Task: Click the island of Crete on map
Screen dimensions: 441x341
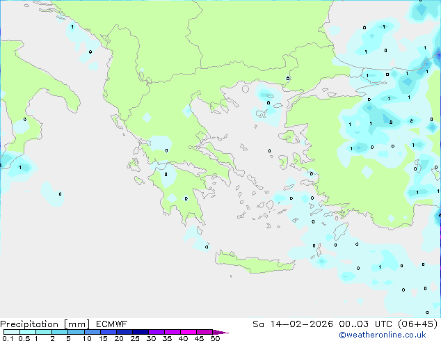Action: click(x=255, y=263)
